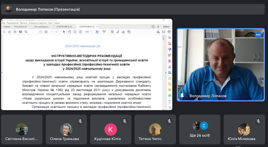This screenshot has width=268, height=147.
Task: Click the Войти sign-in button
Action: [x=166, y=27]
